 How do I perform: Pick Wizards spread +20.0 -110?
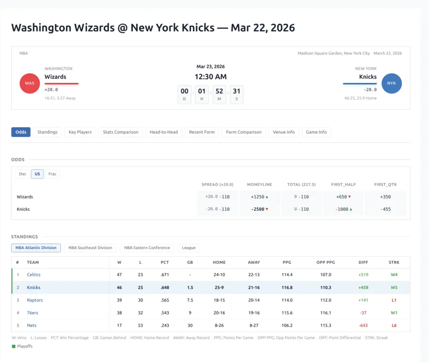coord(217,197)
